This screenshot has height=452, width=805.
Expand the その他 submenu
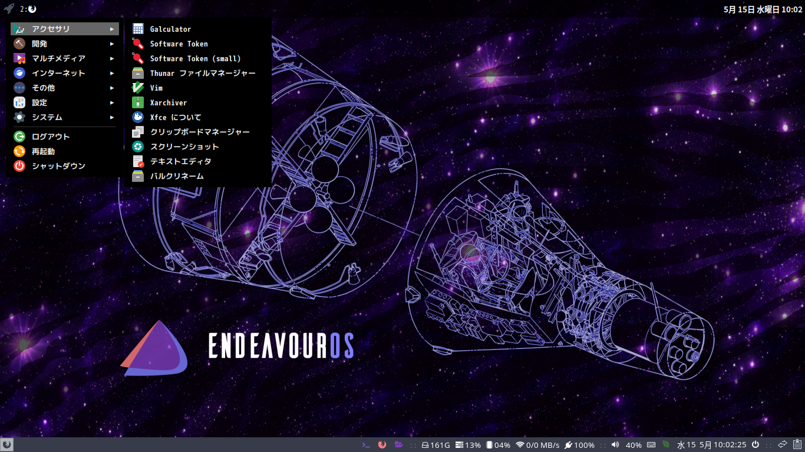pyautogui.click(x=65, y=88)
